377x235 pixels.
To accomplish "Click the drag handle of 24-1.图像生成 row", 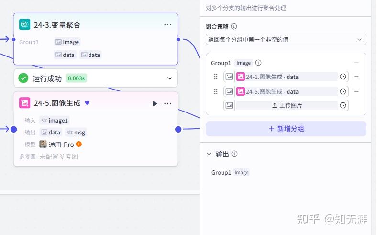I will [216, 77].
